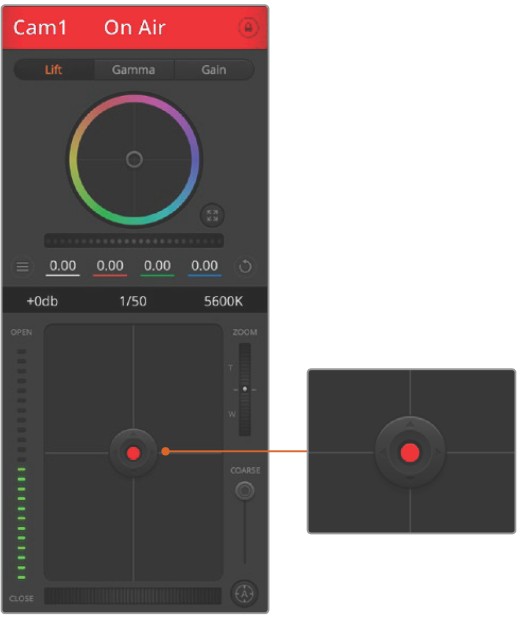Click the color wheel expand icon
This screenshot has height=618, width=517.
pos(212,215)
